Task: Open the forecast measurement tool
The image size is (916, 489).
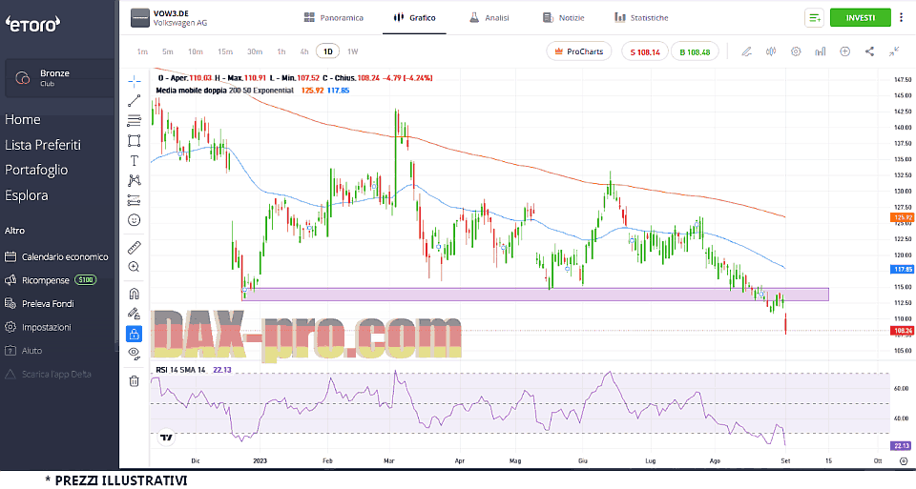Action: click(135, 200)
